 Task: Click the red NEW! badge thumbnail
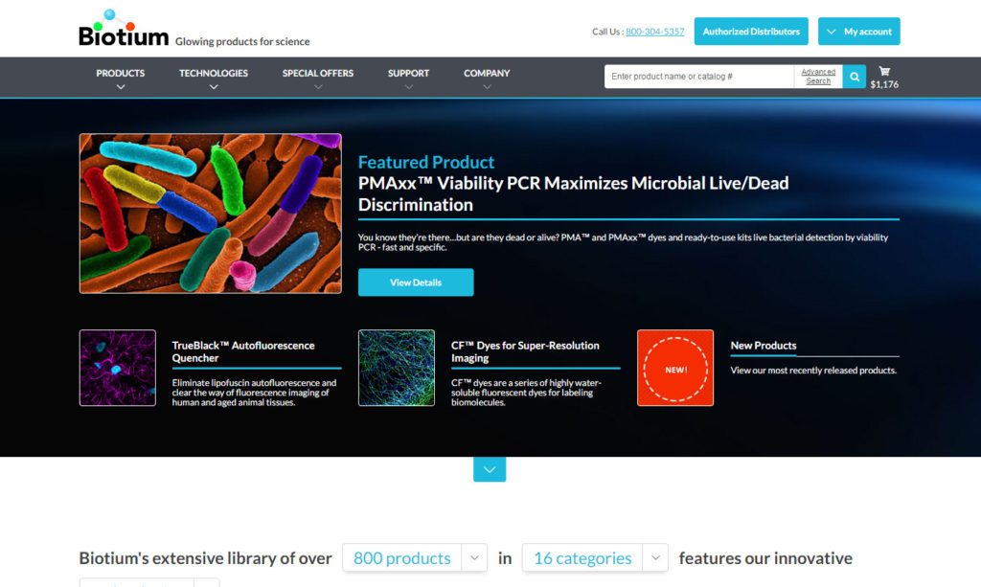pyautogui.click(x=675, y=368)
